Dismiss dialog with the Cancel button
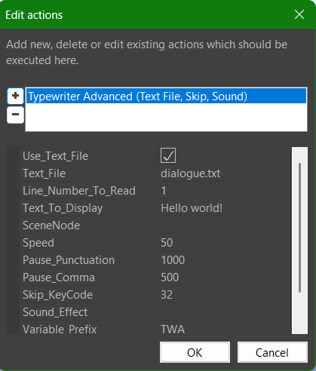 [272, 352]
